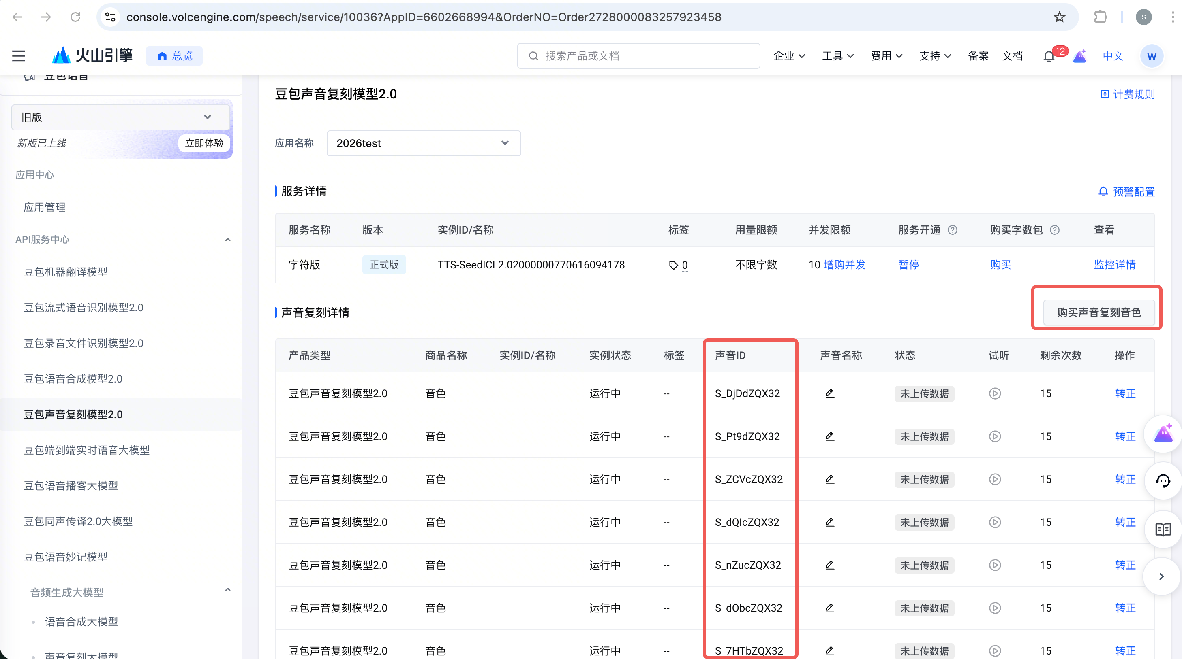Click the help icon beside 服务开通
This screenshot has width=1182, height=659.
click(x=953, y=230)
